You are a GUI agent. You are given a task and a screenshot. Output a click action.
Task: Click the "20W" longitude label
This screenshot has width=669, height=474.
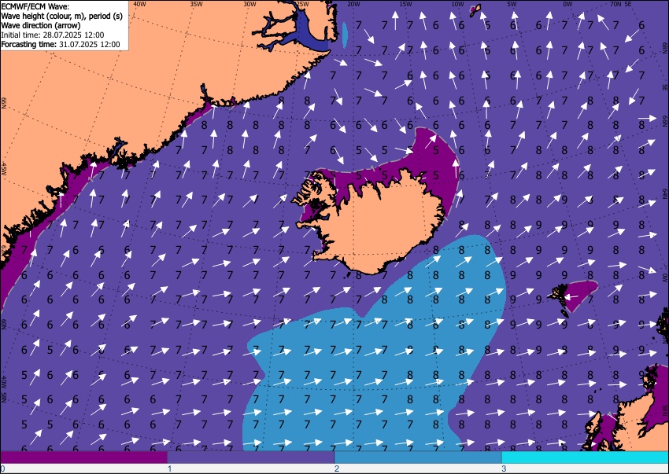[x=353, y=4]
